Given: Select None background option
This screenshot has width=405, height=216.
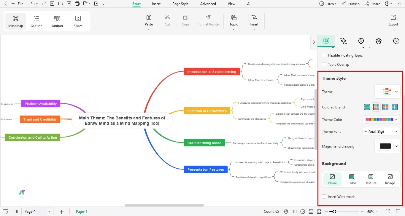Looking at the screenshot, I should click(x=332, y=179).
